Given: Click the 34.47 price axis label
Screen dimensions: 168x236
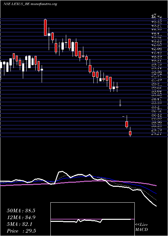Looking at the screenshot, I should 157,99.
